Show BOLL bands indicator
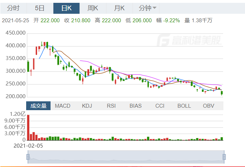 [x=184, y=106]
